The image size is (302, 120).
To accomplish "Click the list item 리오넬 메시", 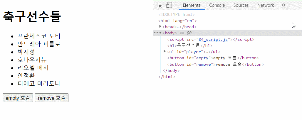I will point(33,68).
